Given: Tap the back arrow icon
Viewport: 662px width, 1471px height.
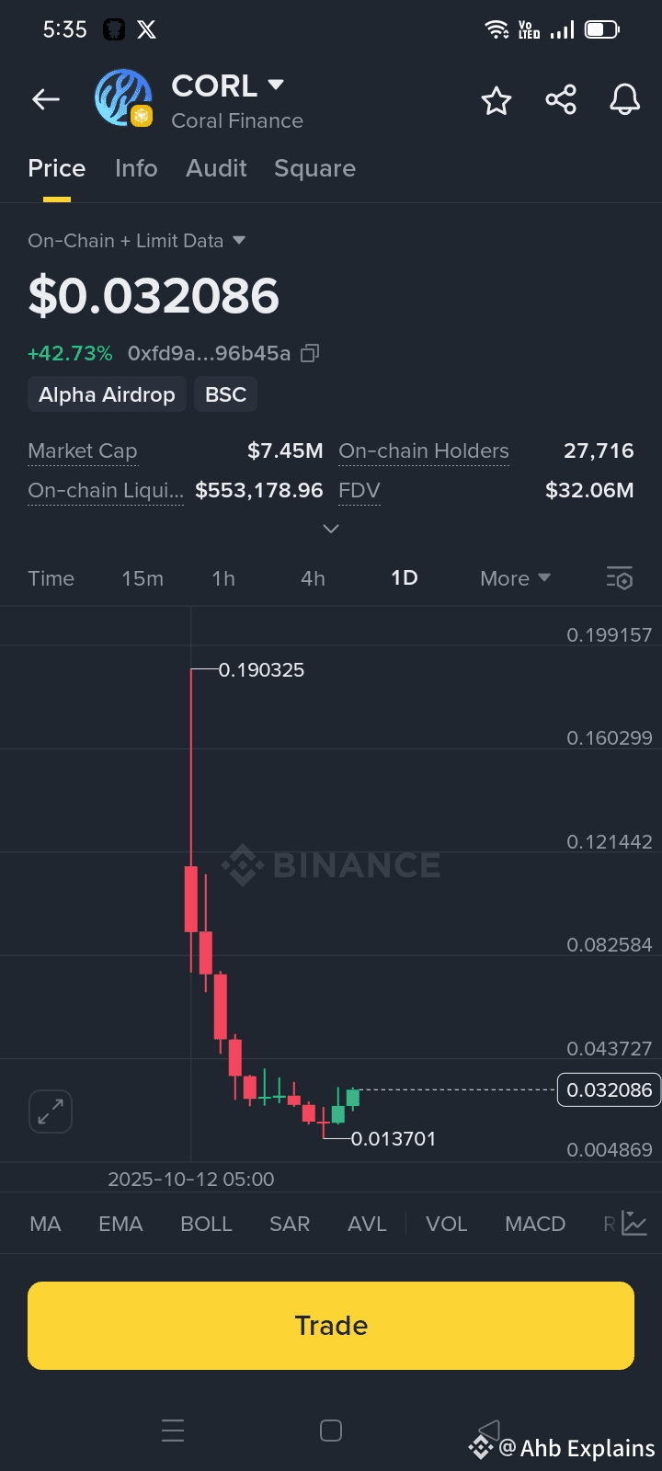Looking at the screenshot, I should (x=46, y=99).
